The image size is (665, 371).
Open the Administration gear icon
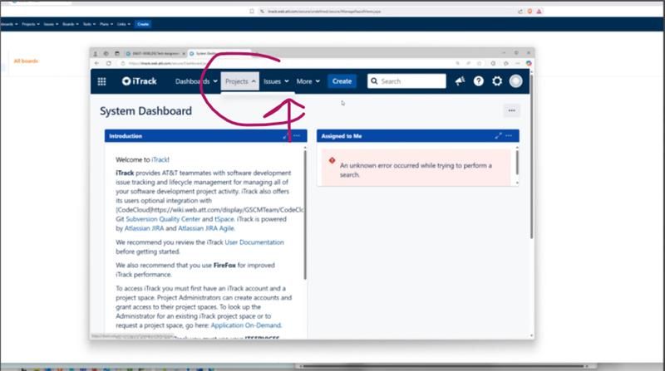497,81
